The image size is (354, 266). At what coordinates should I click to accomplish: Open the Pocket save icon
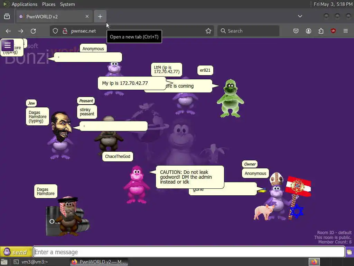pos(296,31)
